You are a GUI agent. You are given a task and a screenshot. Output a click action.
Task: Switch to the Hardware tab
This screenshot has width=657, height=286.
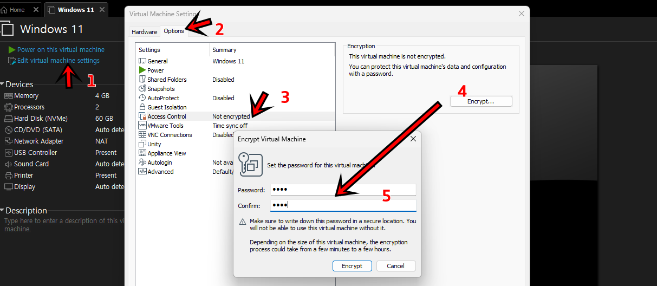(145, 32)
